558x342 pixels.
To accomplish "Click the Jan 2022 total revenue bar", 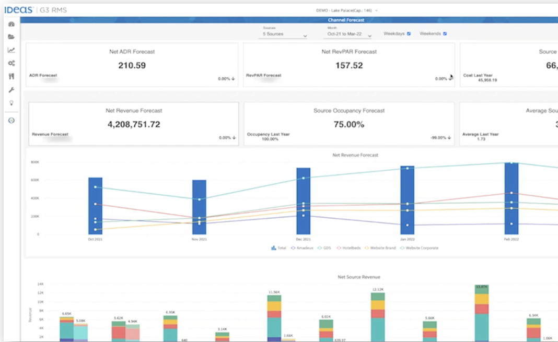I will point(407,200).
